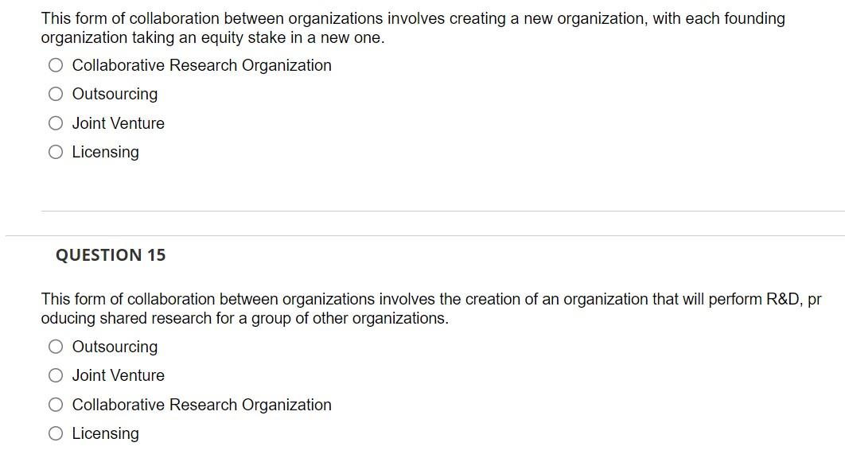Screen dimensions: 845x458
Task: Click the Joint Venture label under Question 15
Action: [118, 375]
